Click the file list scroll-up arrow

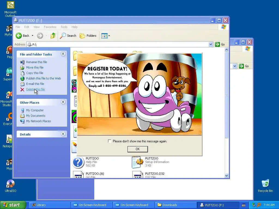226,50
